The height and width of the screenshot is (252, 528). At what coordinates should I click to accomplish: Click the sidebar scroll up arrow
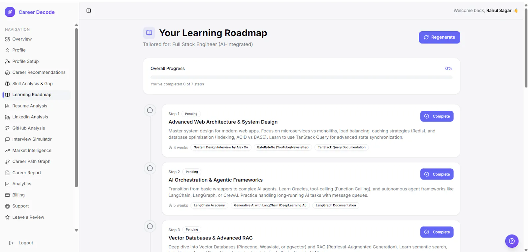pyautogui.click(x=76, y=25)
